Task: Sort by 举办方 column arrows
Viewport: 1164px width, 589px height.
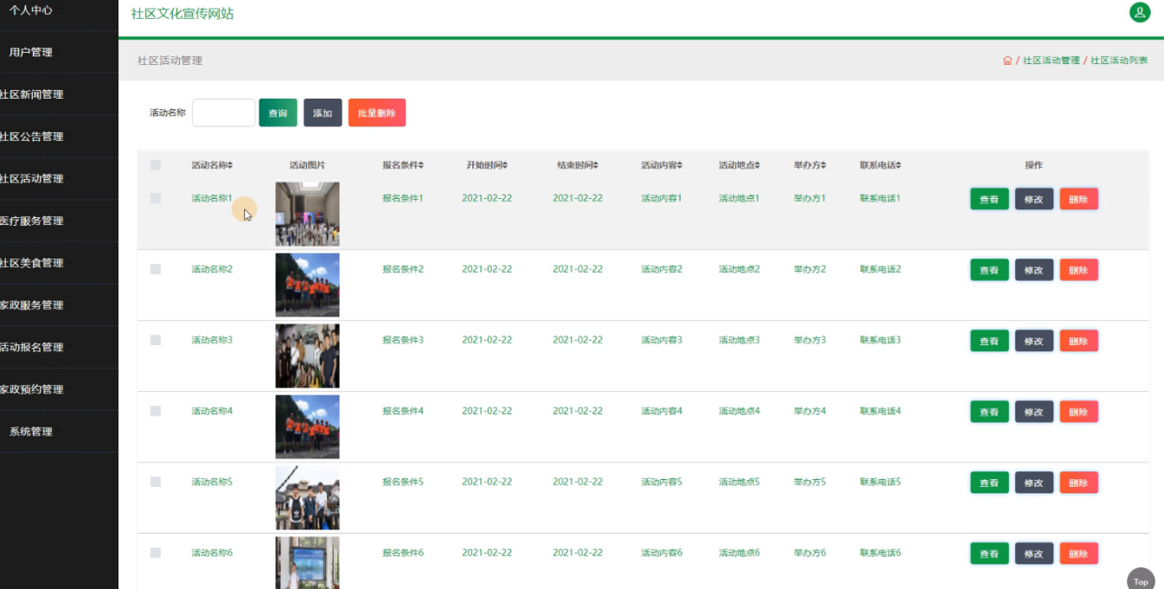Action: pyautogui.click(x=823, y=165)
